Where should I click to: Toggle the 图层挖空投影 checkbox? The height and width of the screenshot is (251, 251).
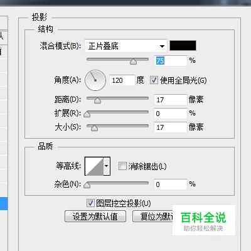(x=90, y=203)
